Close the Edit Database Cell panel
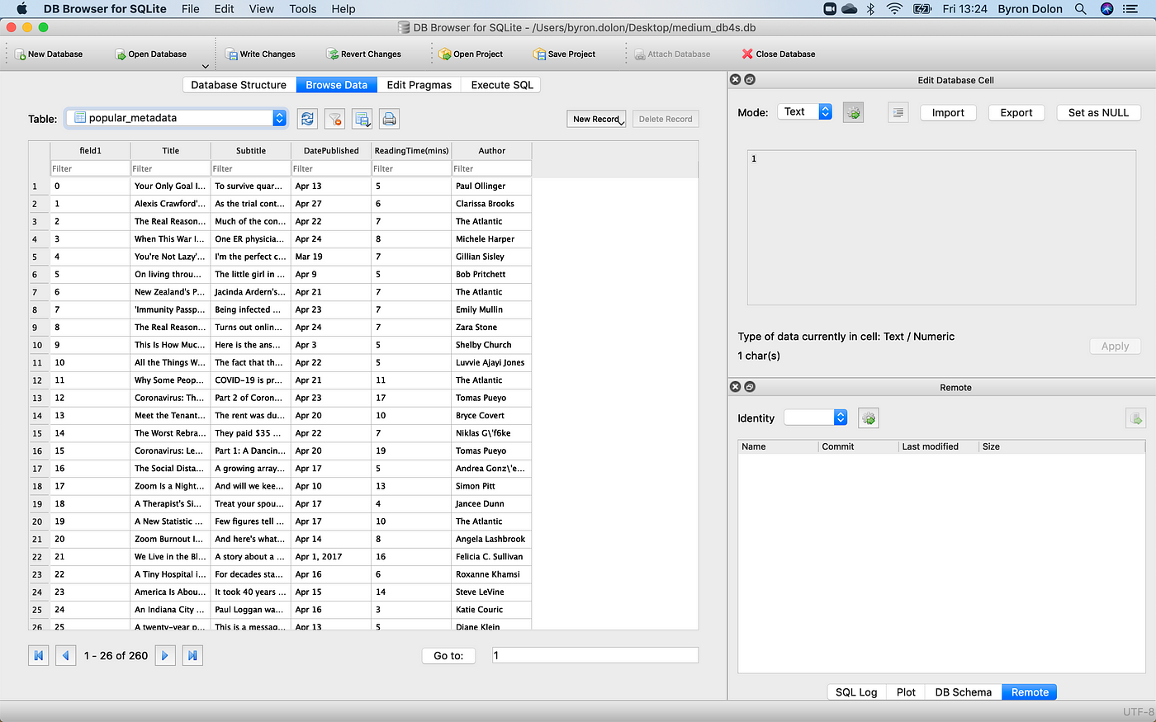The image size is (1156, 722). pos(735,79)
